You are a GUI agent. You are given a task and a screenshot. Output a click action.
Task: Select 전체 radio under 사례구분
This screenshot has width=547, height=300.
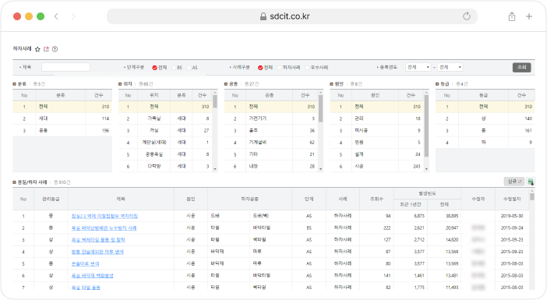[260, 68]
